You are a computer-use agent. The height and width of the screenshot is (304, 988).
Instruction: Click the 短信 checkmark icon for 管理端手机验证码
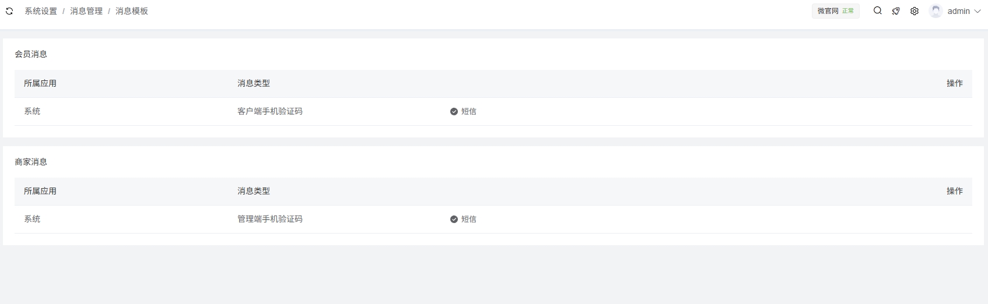454,219
